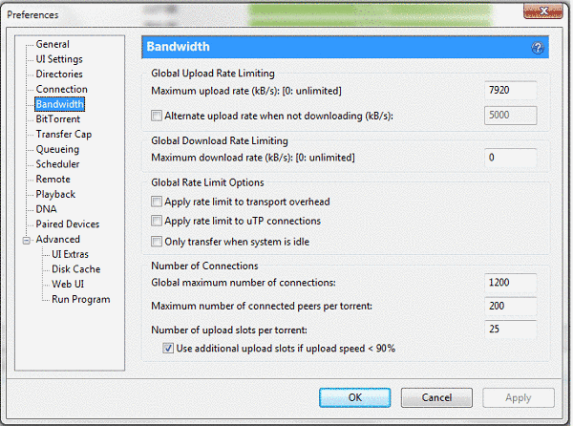Screen dimensions: 573x426
Task: Uncheck Use additional upload slots option
Action: coord(168,349)
